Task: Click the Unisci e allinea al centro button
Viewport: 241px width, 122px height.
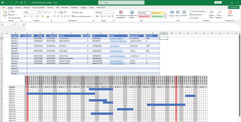Action: click(x=82, y=16)
